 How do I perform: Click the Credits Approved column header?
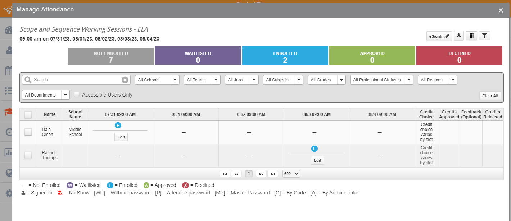pyautogui.click(x=449, y=114)
